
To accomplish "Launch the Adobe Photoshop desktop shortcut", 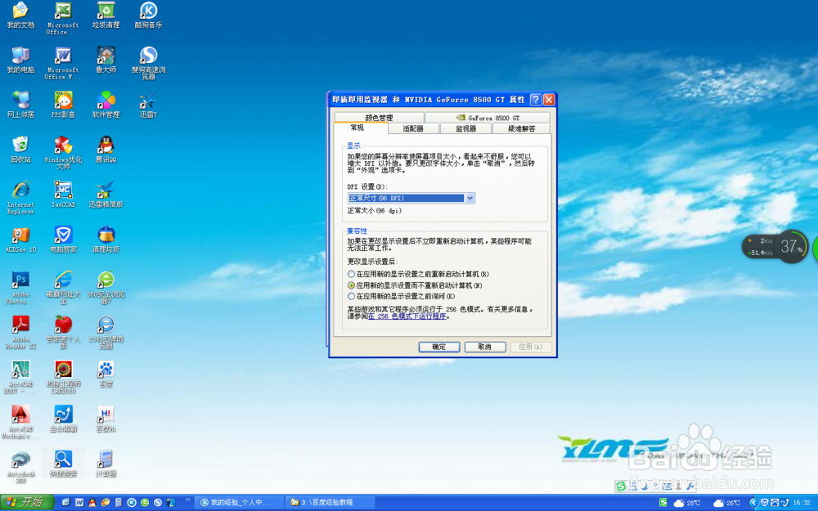I will coord(20,287).
